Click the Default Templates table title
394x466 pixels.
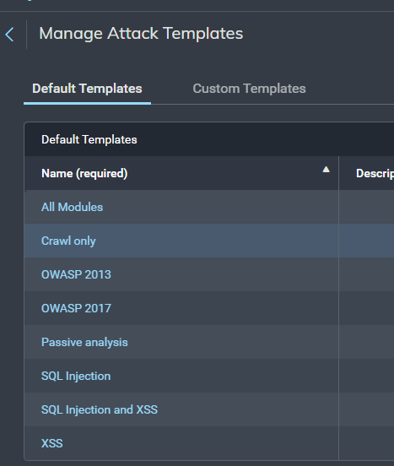coord(89,139)
